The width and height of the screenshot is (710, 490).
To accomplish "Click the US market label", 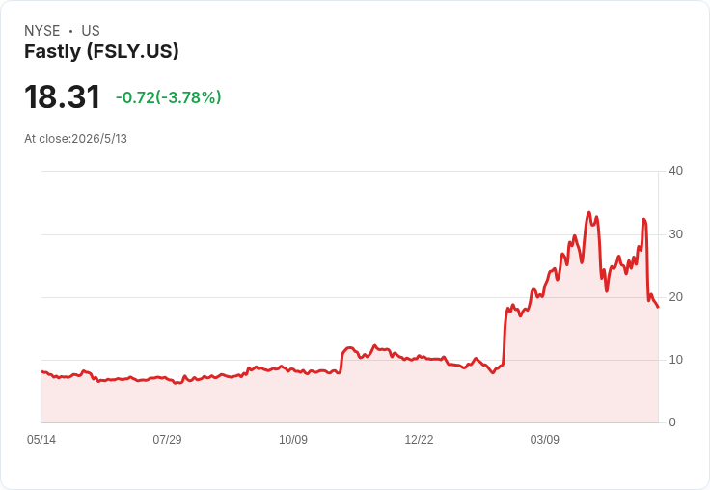I will click(x=91, y=31).
